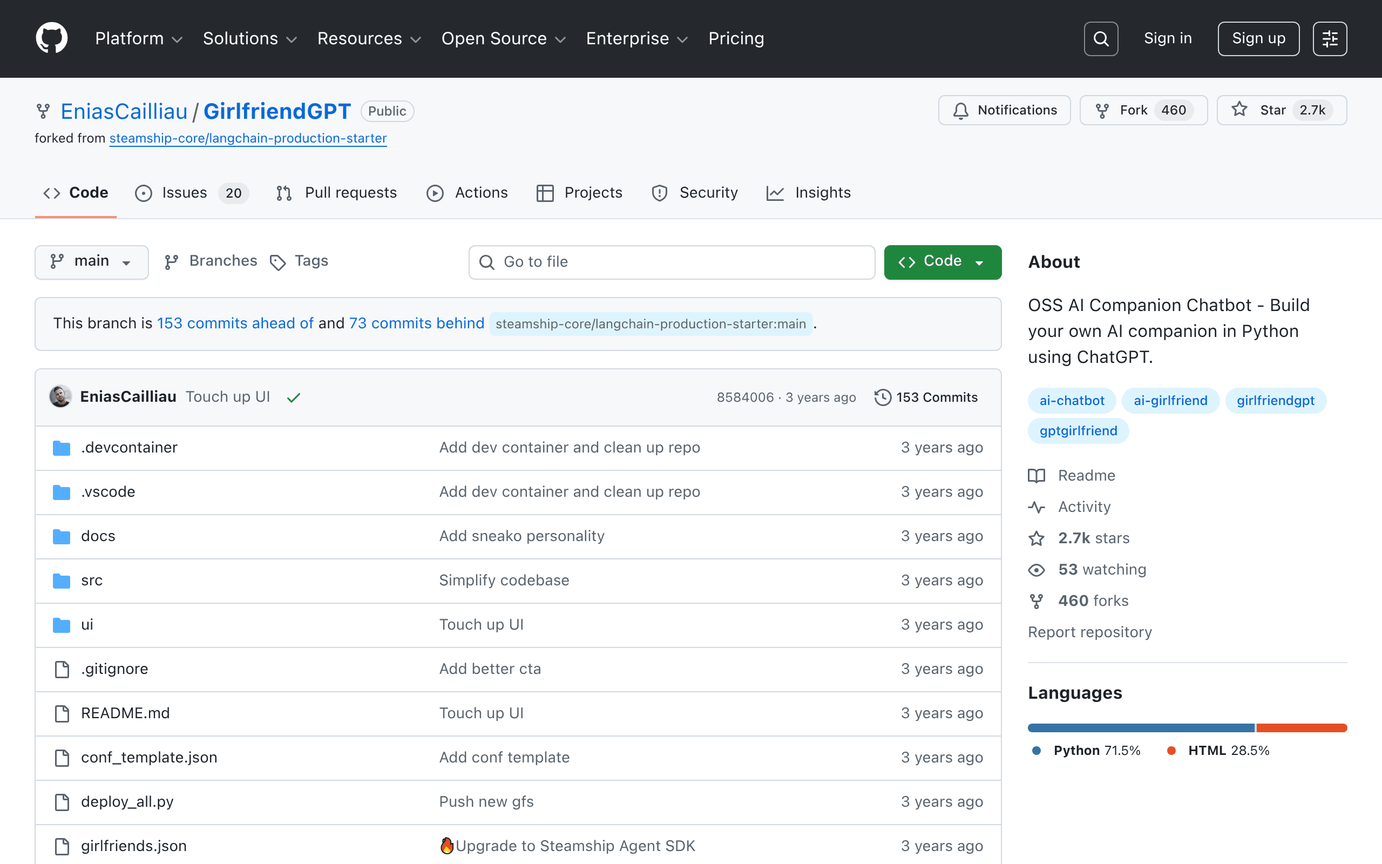
Task: Click the 153 commits ahead of link
Action: [x=235, y=323]
